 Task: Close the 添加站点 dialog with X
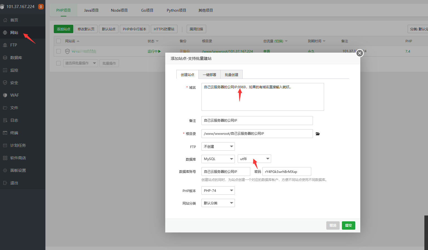pyautogui.click(x=360, y=53)
